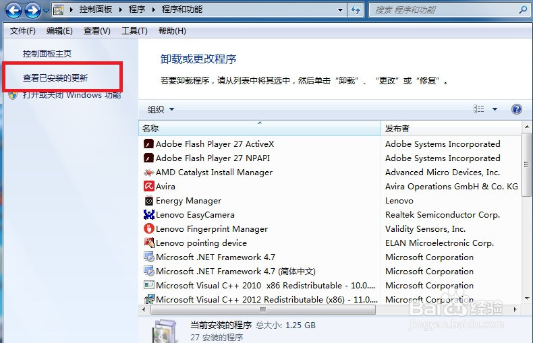Click installed programs icon in details pane

165,331
